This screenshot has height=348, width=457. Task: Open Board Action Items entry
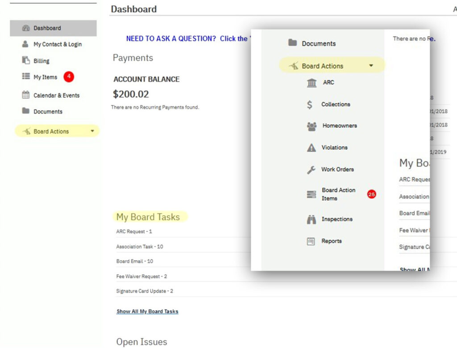(338, 194)
